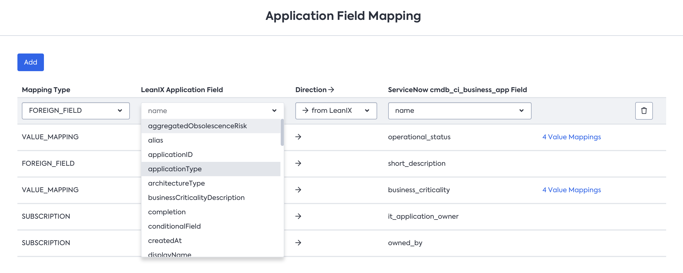Click the it_application_owner cell
Screen dimensions: 683x273
coord(423,216)
